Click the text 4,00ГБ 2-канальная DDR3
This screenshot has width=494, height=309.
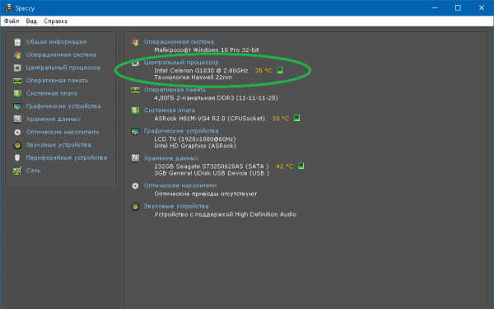[194, 98]
